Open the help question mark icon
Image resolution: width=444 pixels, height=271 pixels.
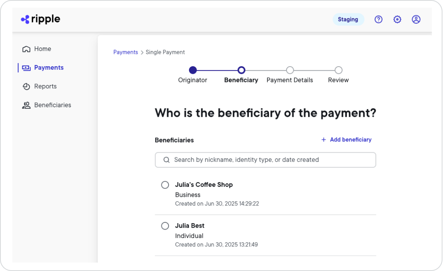click(378, 20)
